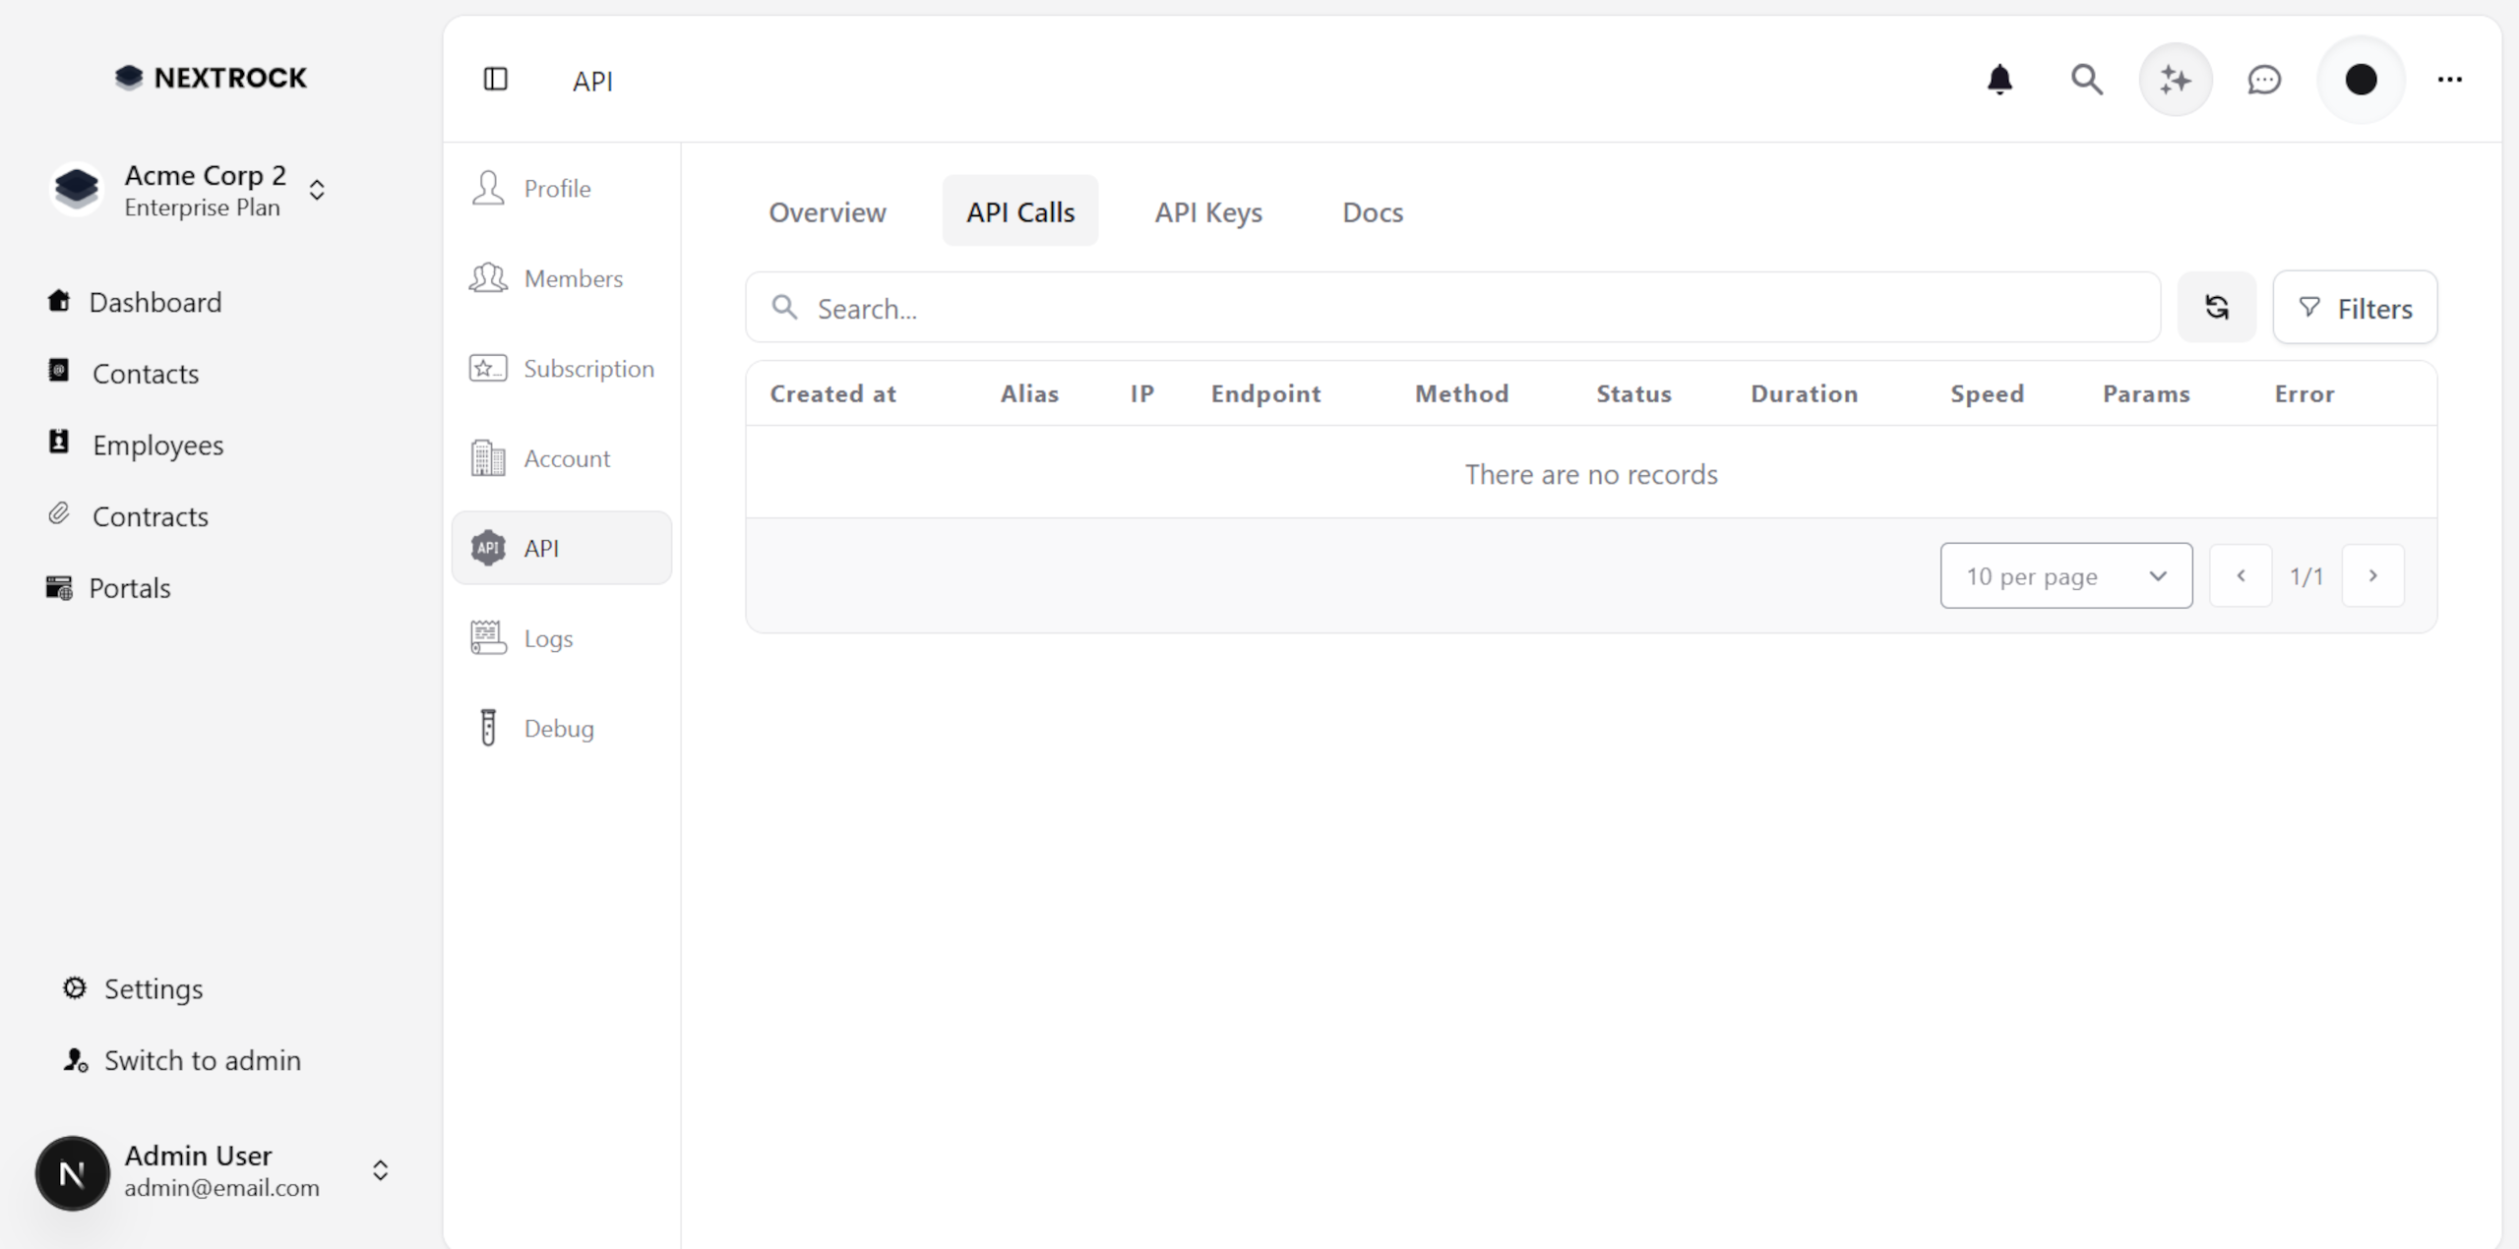Open Subscription settings section
The image size is (2519, 1249).
[587, 369]
